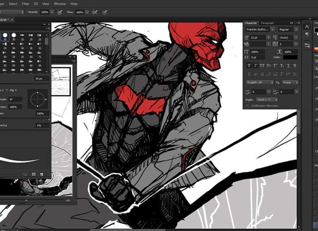This screenshot has height=231, width=318.
Task: Open the Filter menu
Action: point(26,4)
